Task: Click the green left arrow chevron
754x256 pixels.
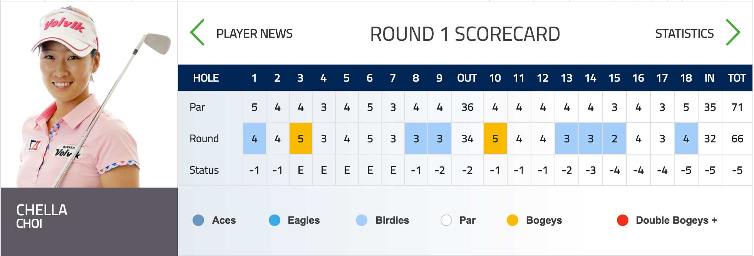Action: pos(197,33)
